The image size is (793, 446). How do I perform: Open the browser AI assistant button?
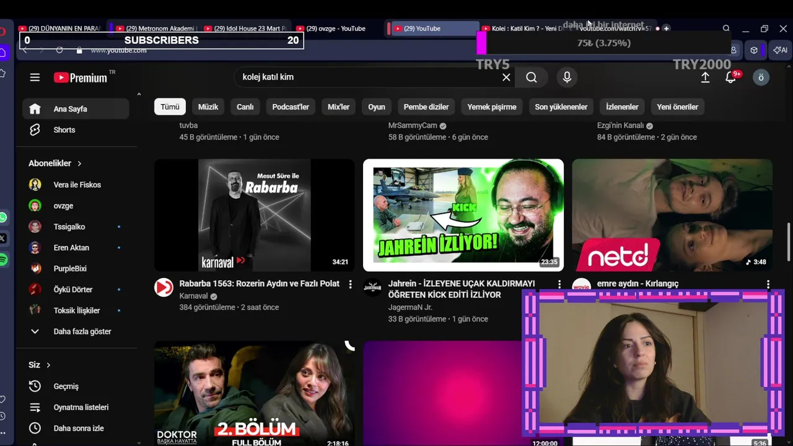point(780,50)
